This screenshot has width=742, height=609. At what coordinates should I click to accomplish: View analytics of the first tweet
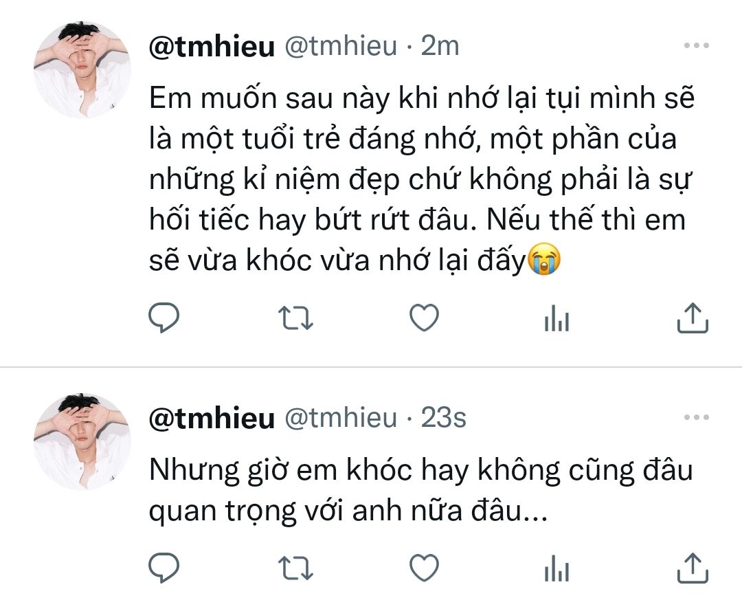(556, 318)
